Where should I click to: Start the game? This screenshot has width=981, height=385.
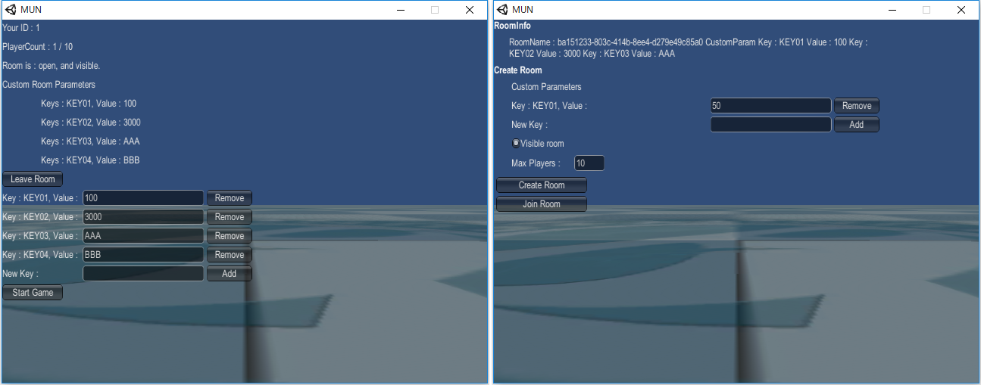[x=33, y=293]
